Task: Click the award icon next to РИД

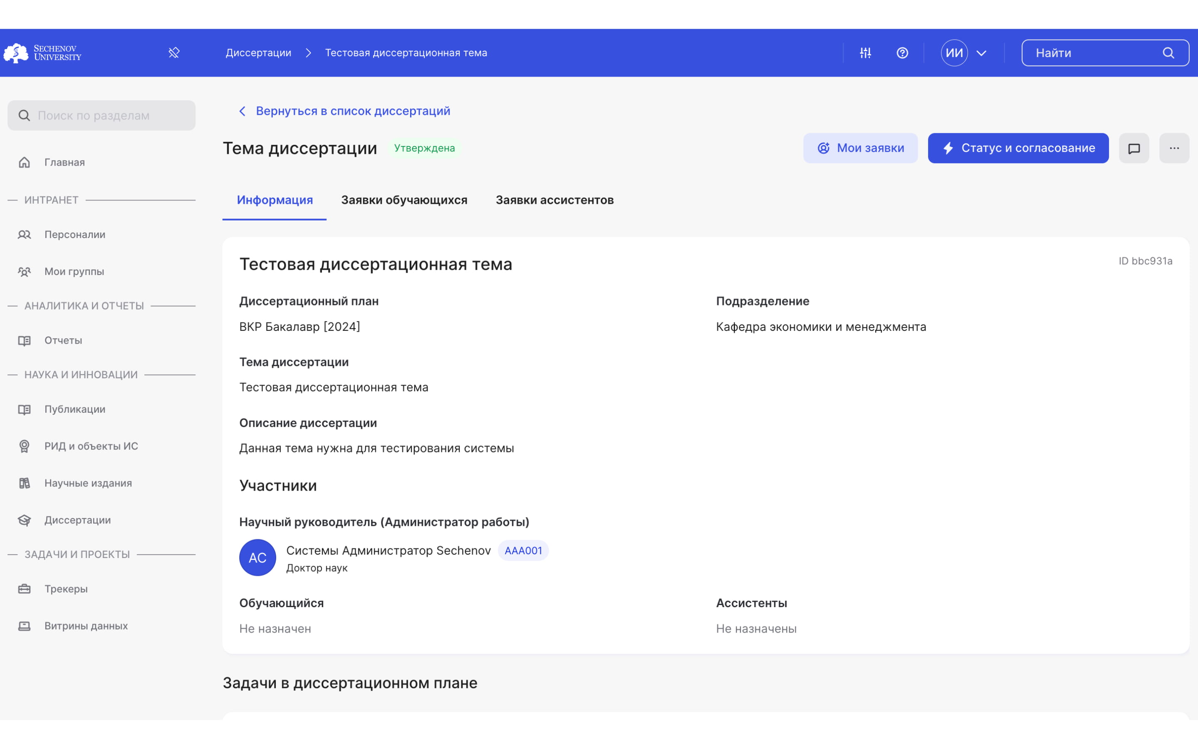Action: [24, 446]
